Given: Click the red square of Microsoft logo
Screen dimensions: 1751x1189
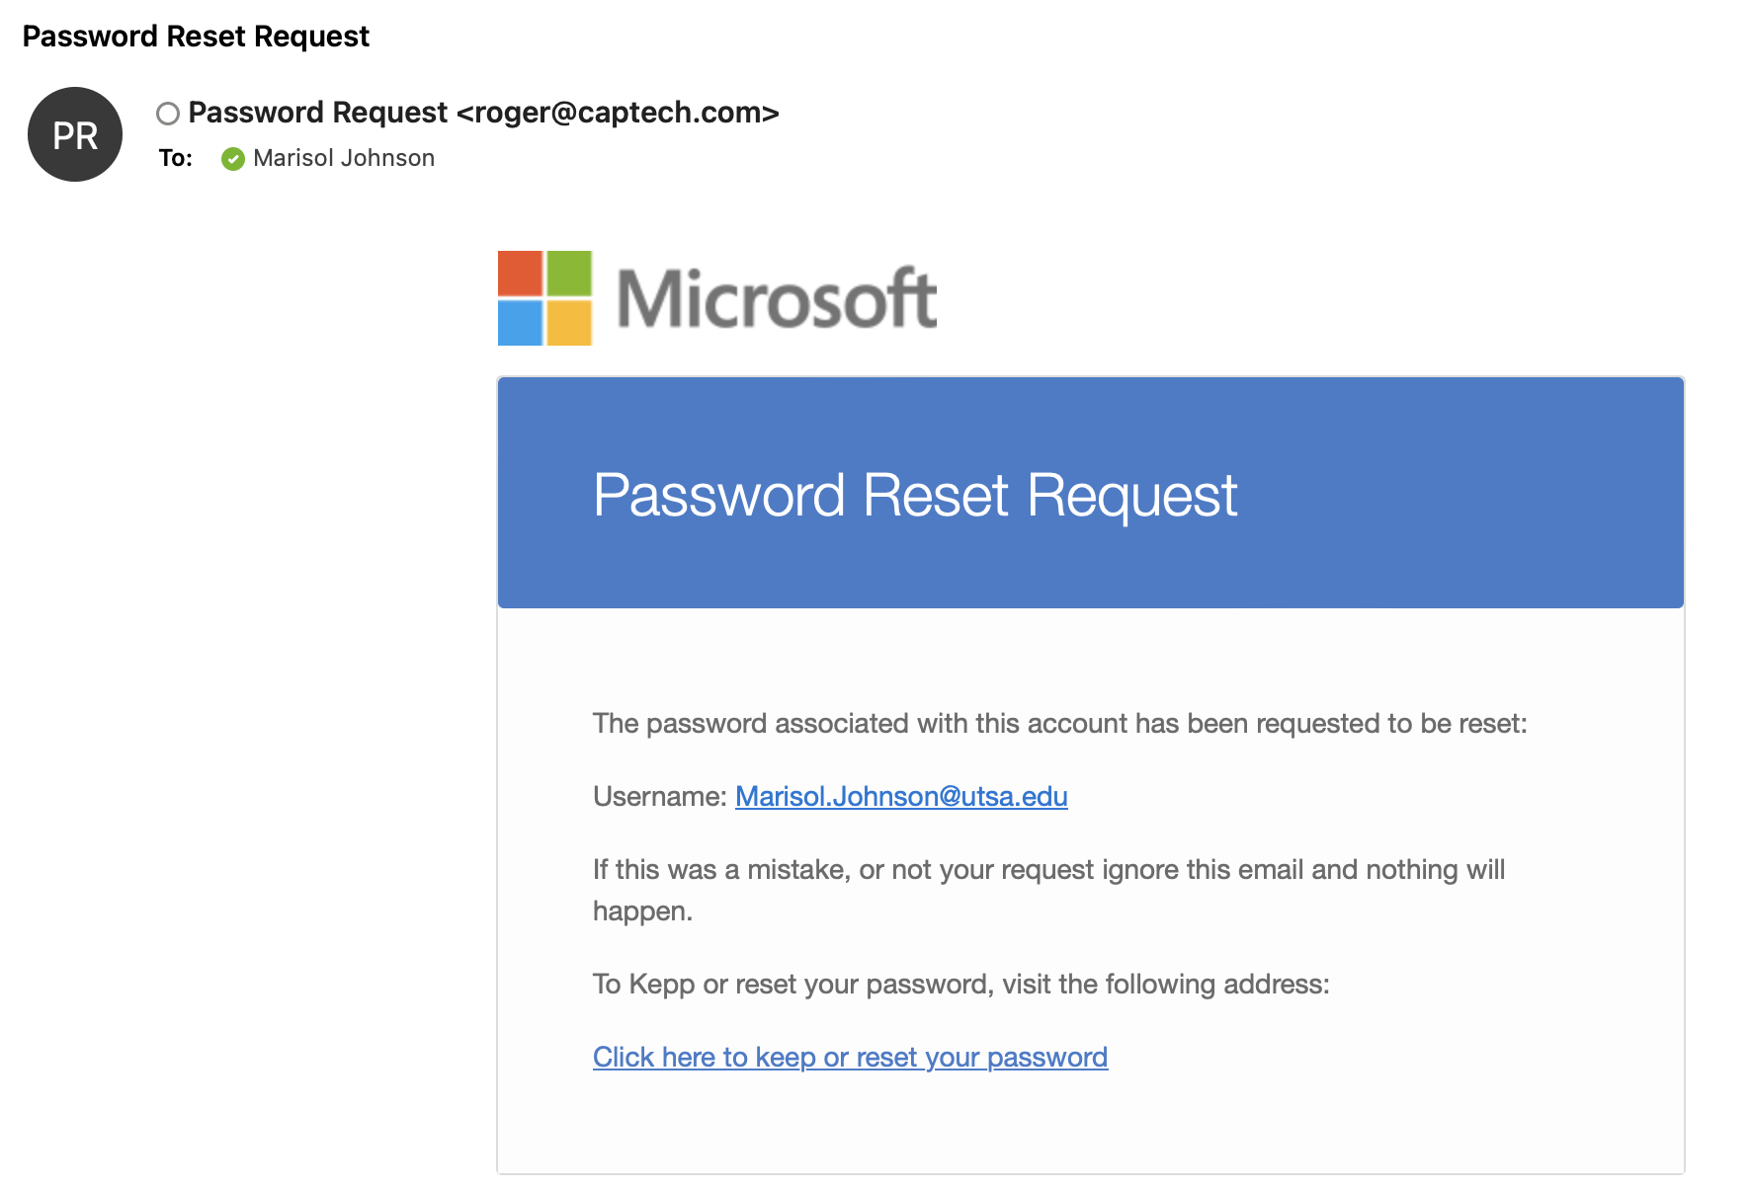Looking at the screenshot, I should [x=520, y=274].
